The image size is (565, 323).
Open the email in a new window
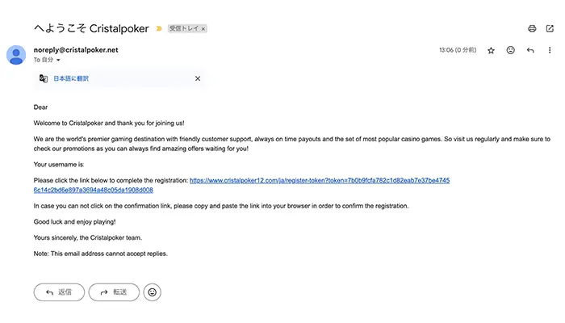tap(550, 28)
